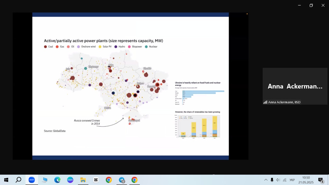
Task: Click the Chrome icon left of Telegram
Action: tap(109, 180)
